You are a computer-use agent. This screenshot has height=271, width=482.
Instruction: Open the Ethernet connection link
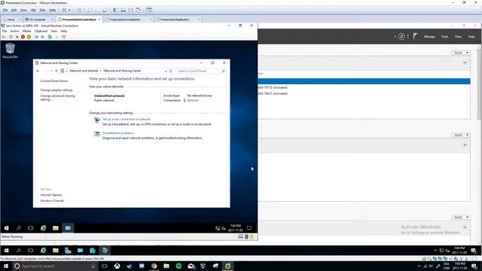193,100
